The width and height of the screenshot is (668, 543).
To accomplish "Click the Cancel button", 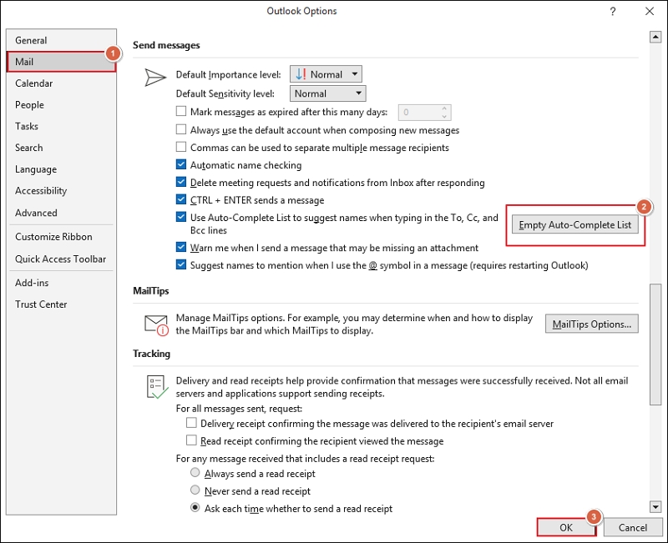I will 633,528.
